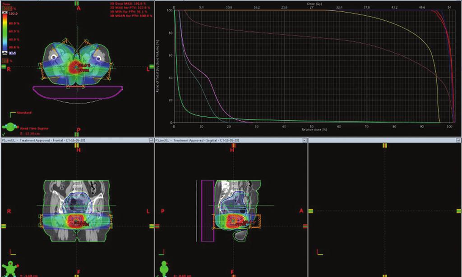Maximize the Sagittal view window

[x=305, y=141]
